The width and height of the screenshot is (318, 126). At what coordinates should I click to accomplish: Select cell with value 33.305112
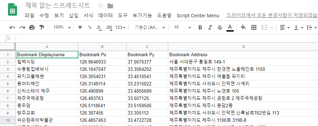coord(147,113)
